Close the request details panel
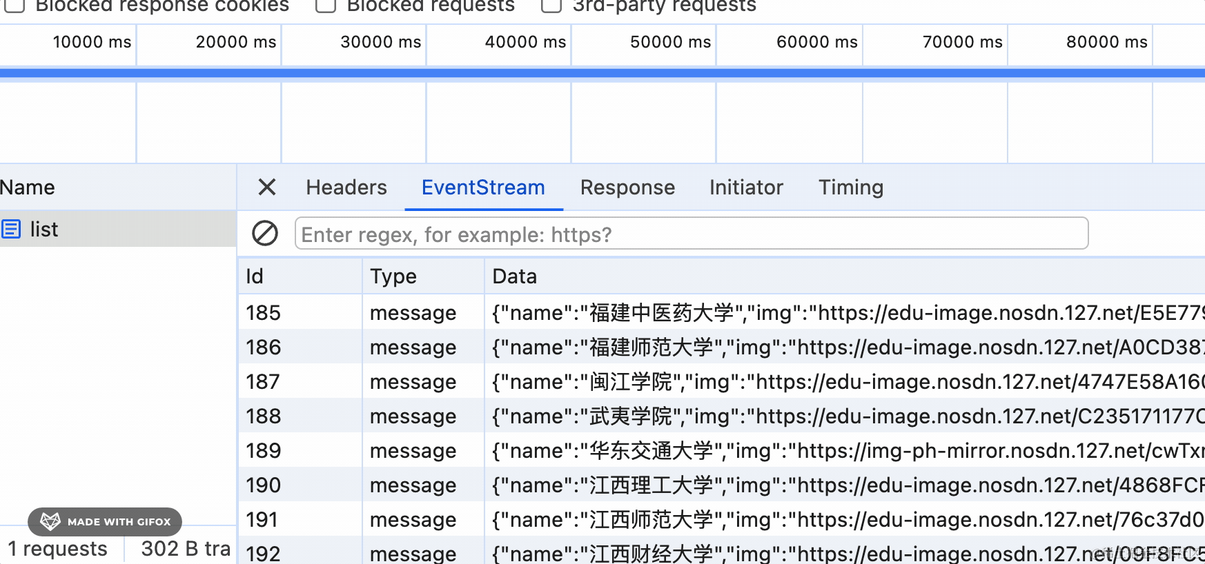 click(266, 187)
